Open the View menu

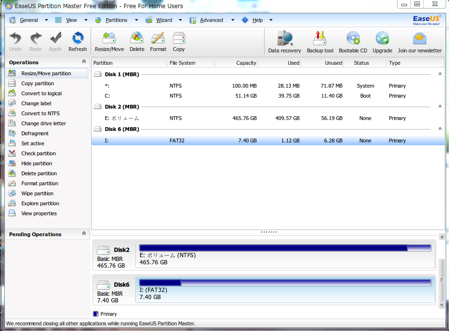coord(71,20)
